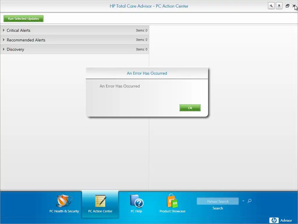Click the HP logo icon
298x224 pixels.
[x=274, y=220]
